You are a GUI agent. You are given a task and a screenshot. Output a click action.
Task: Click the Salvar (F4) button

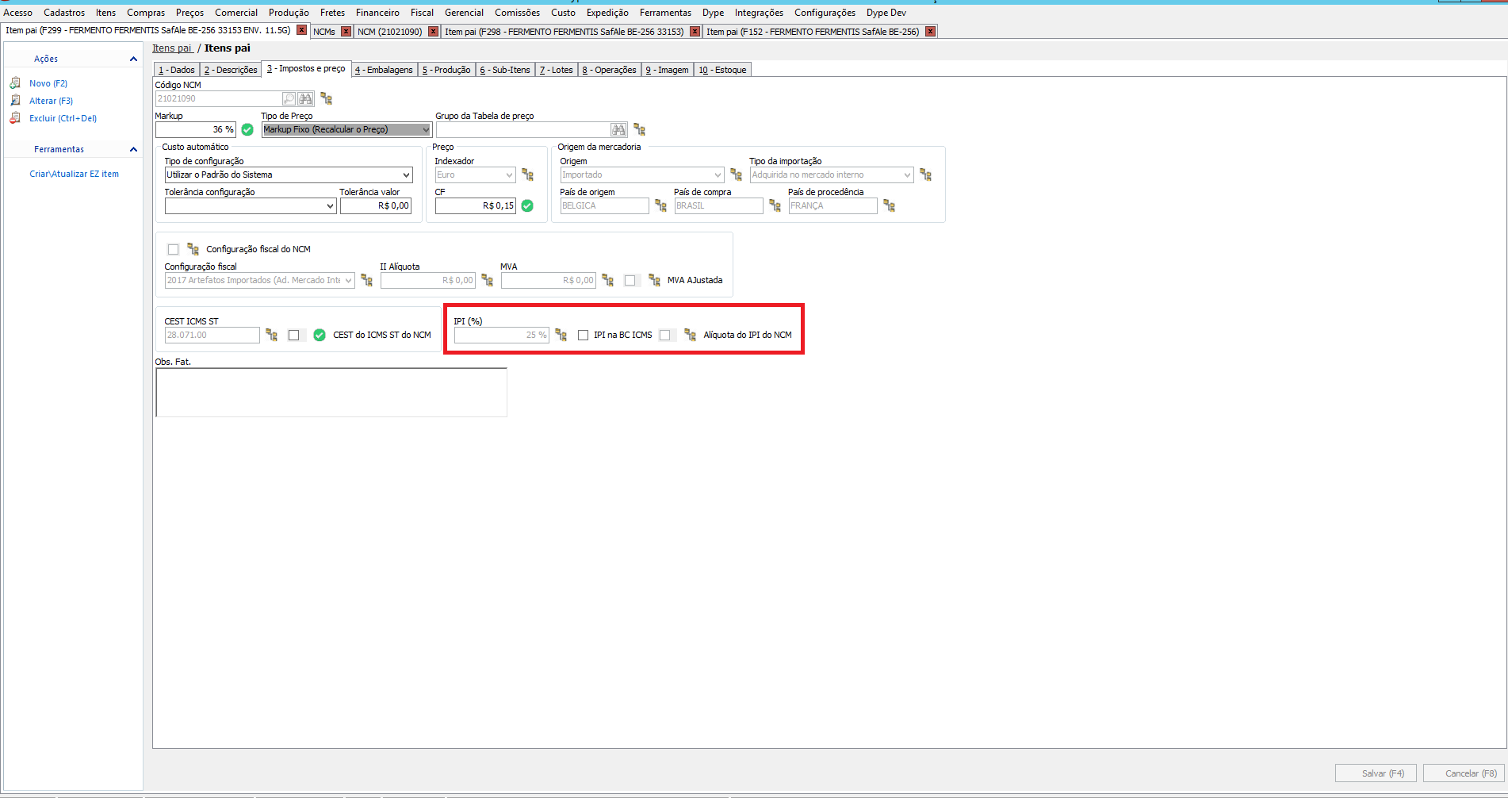point(1376,773)
